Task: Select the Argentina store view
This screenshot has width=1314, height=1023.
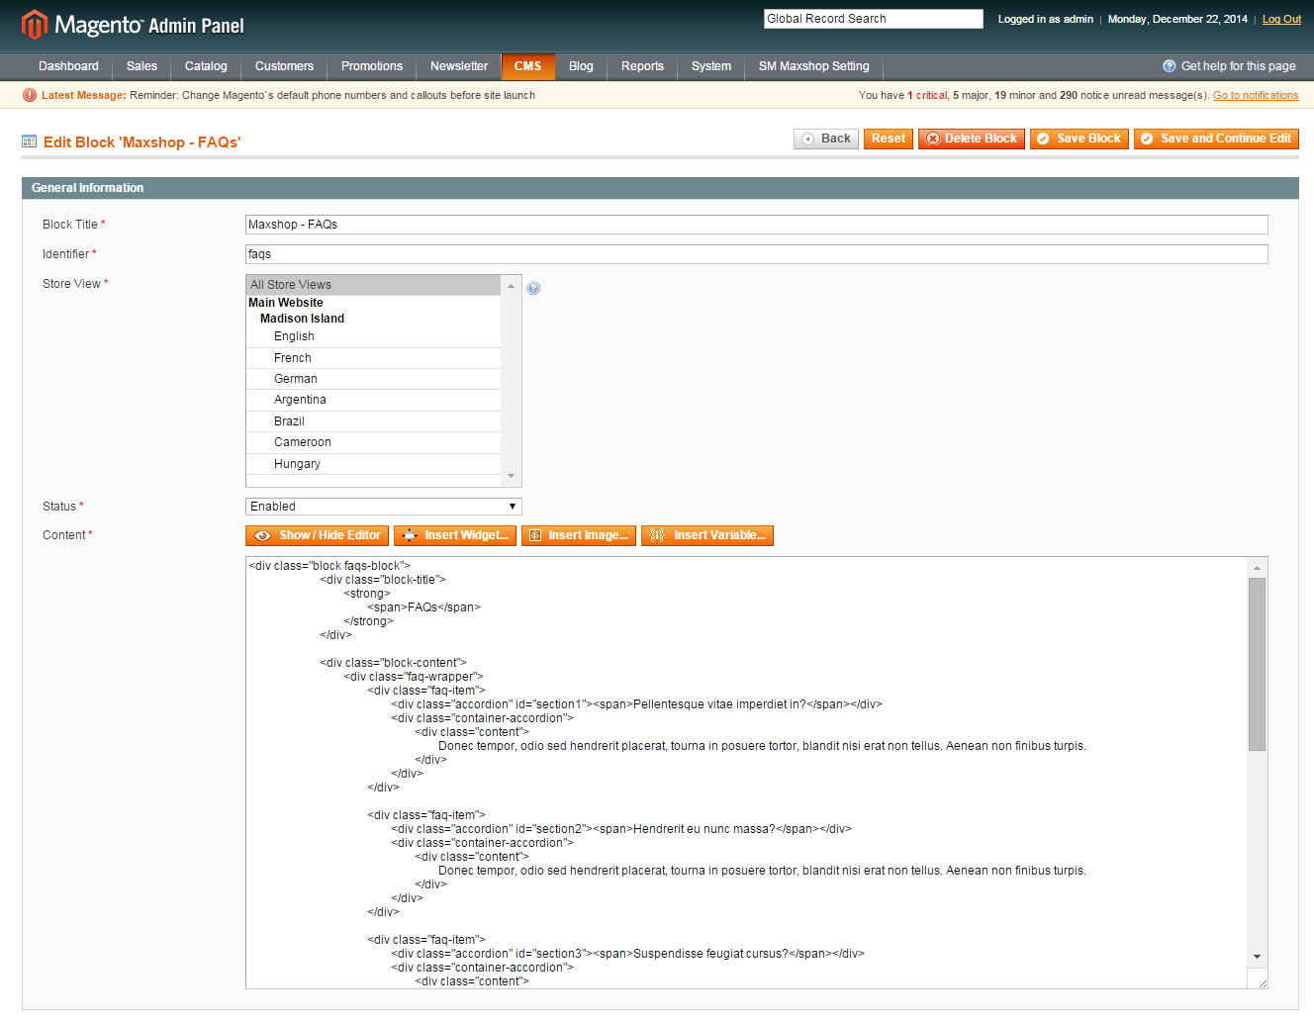Action: (x=373, y=400)
